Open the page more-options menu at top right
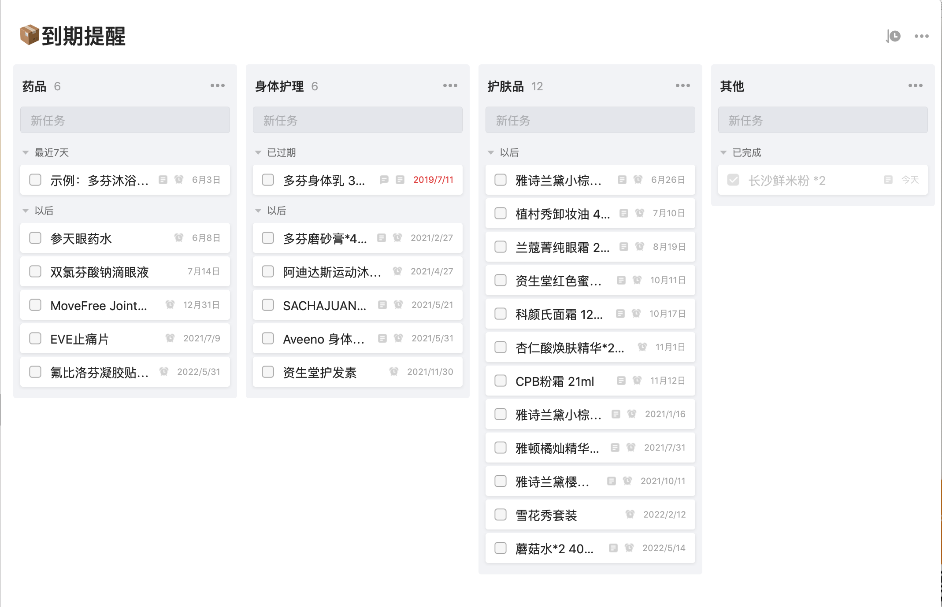The height and width of the screenshot is (607, 942). [x=921, y=36]
